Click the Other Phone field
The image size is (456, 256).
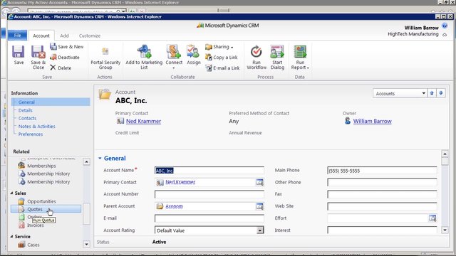pos(382,182)
